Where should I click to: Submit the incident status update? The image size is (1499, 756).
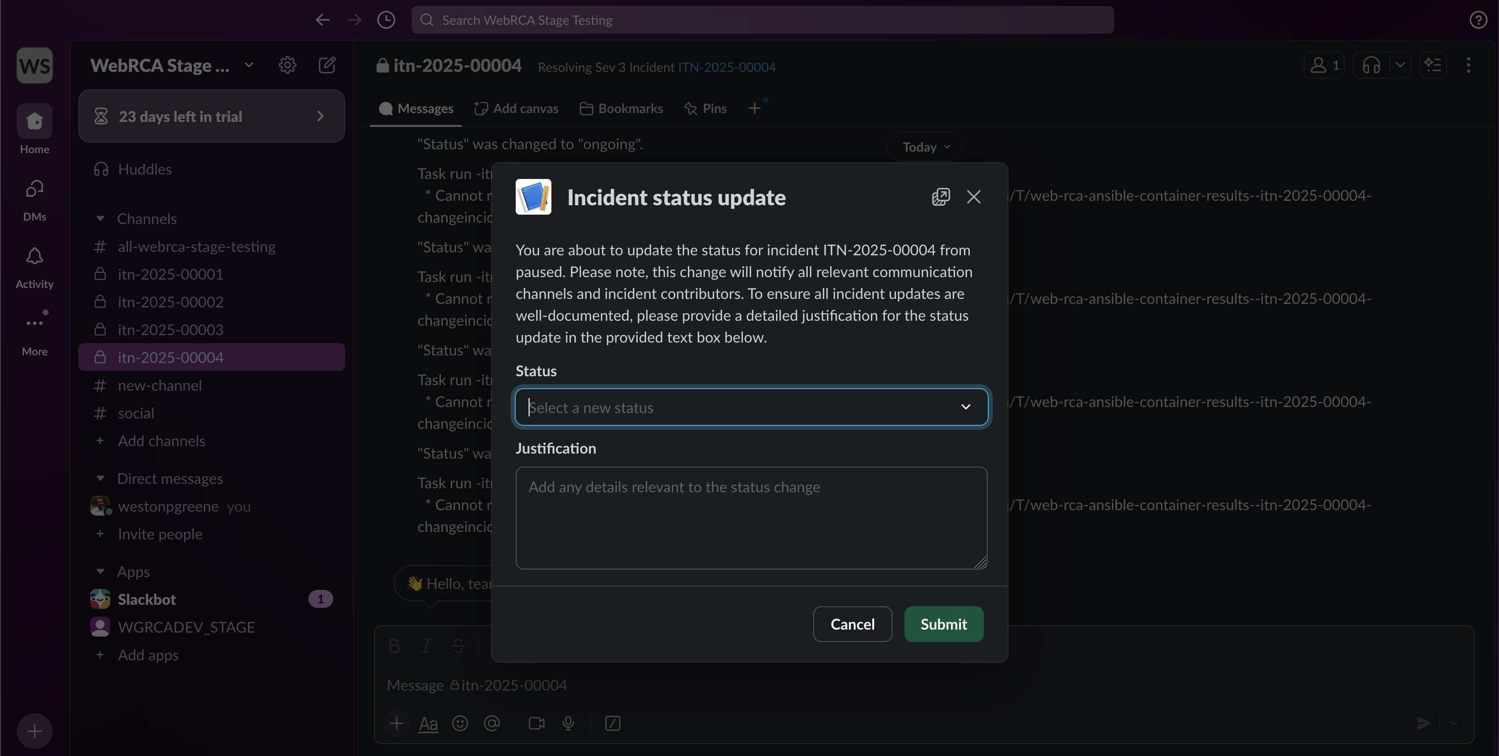coord(943,624)
